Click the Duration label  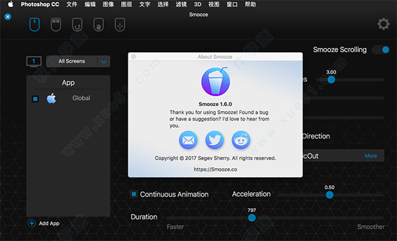[x=144, y=217]
